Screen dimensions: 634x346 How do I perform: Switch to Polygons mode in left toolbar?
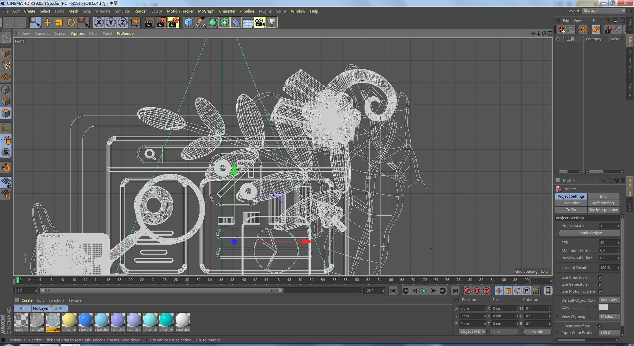click(6, 113)
